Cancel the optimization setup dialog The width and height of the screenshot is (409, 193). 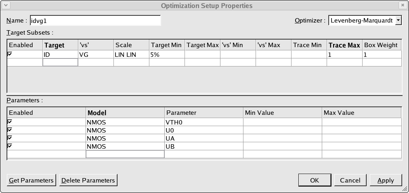(x=350, y=180)
